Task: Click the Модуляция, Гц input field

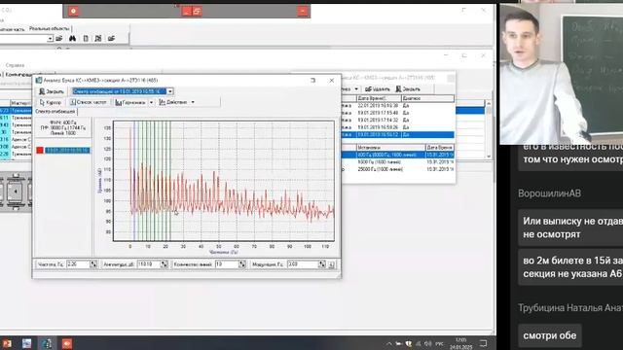Action: pyautogui.click(x=303, y=263)
